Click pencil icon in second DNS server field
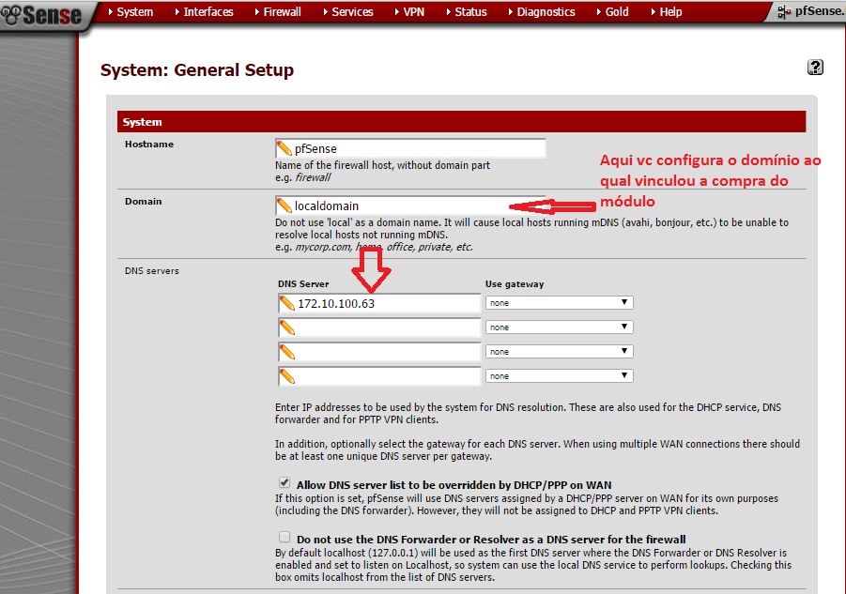This screenshot has height=594, width=846. point(286,327)
